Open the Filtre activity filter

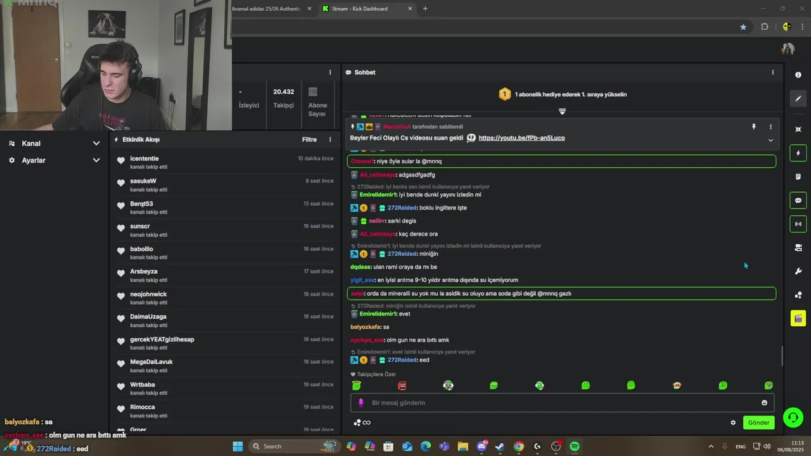[x=309, y=139]
